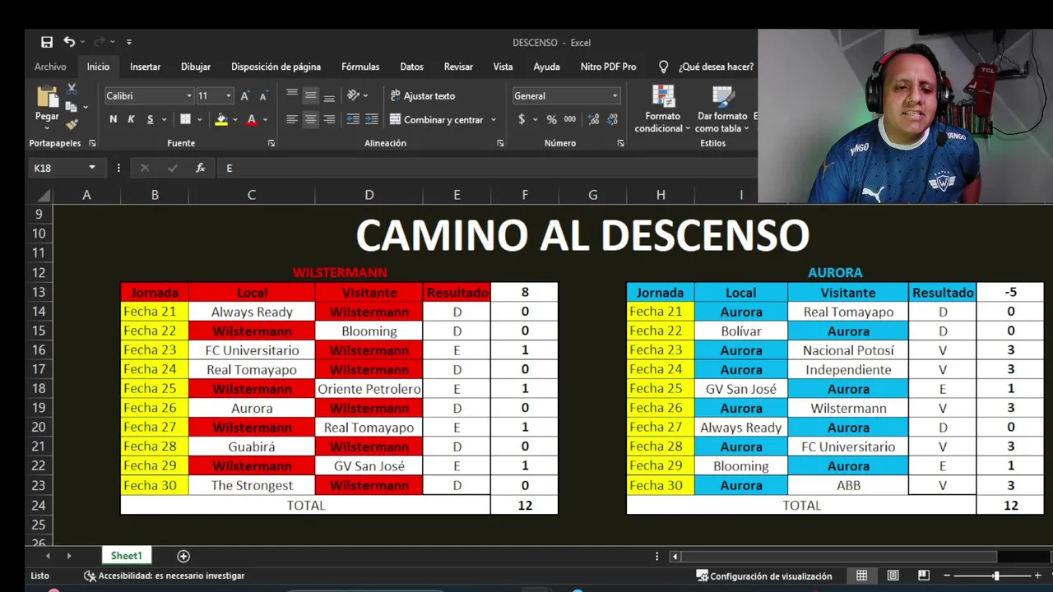Align cell content to the top
This screenshot has width=1053, height=592.
(292, 95)
